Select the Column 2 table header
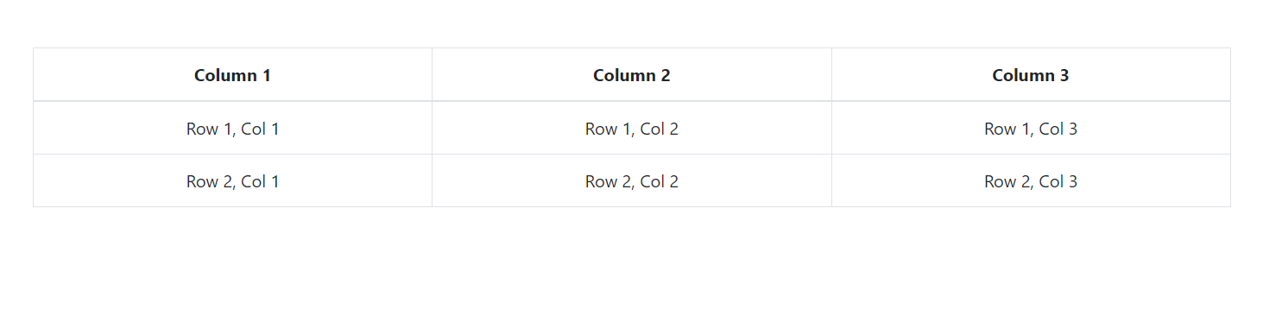This screenshot has height=316, width=1282. pyautogui.click(x=632, y=75)
